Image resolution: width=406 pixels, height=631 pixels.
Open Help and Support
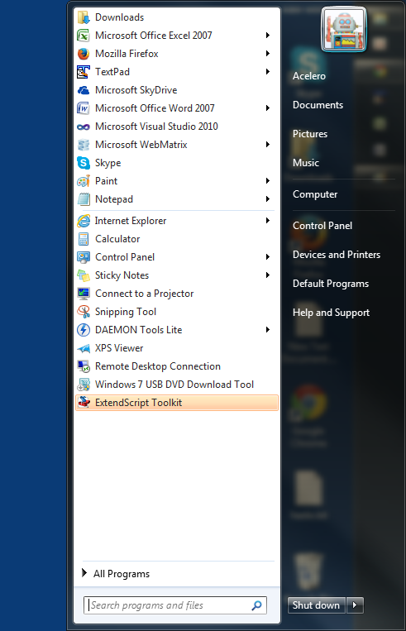tap(331, 313)
